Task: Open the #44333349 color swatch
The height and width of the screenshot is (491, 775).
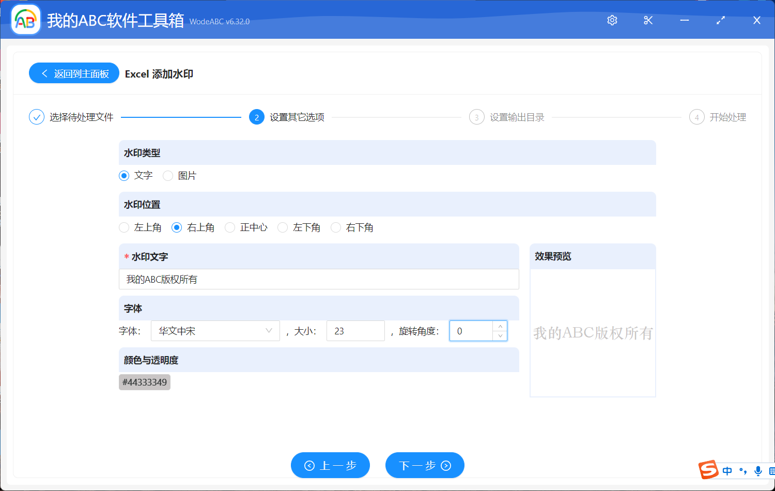Action: tap(145, 382)
